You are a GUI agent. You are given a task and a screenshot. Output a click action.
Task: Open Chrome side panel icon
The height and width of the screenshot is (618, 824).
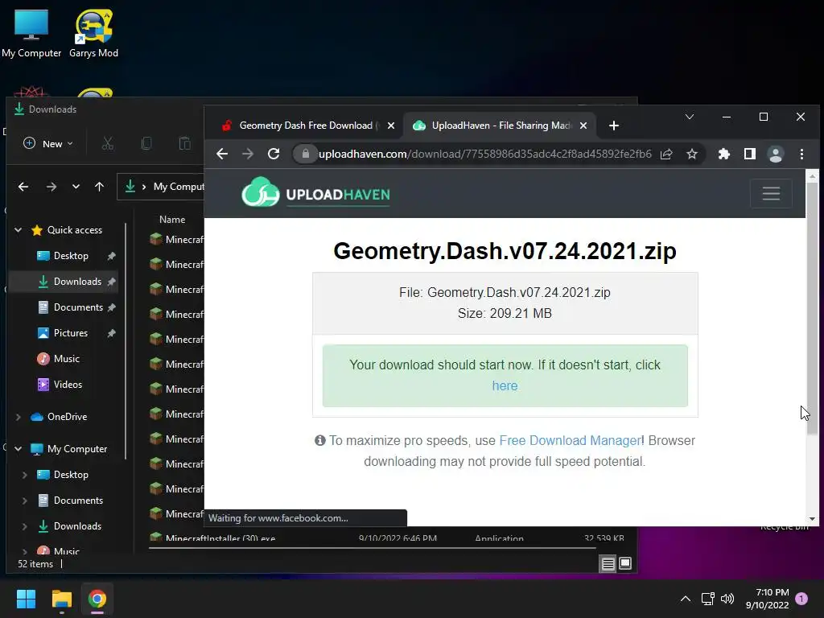tap(749, 154)
